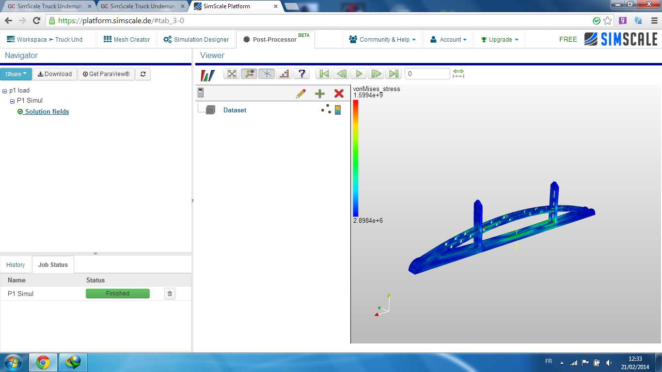Screen dimensions: 662x372
Task: Click the Finished status bar
Action: (x=118, y=294)
